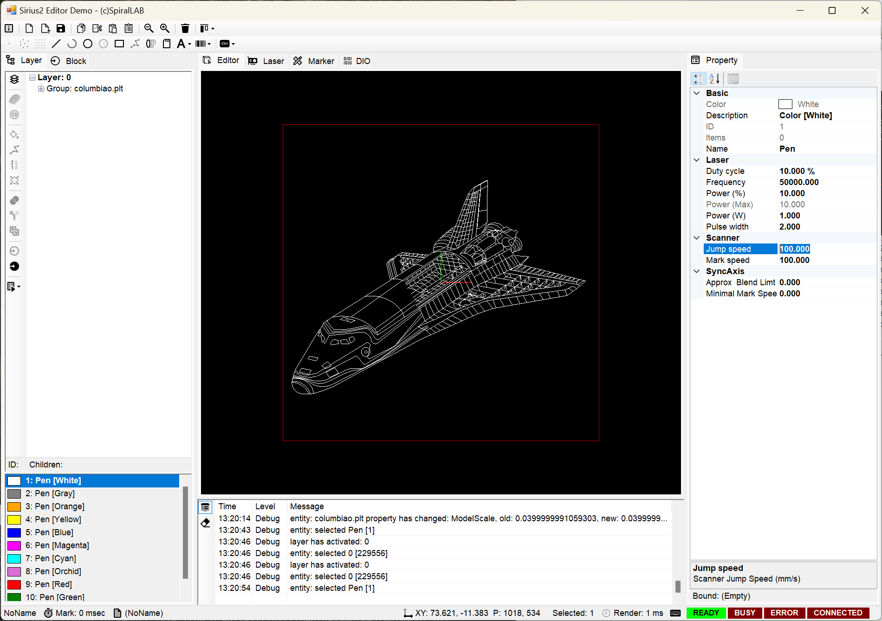Image resolution: width=882 pixels, height=621 pixels.
Task: Clear the log with the eraser icon
Action: click(206, 523)
